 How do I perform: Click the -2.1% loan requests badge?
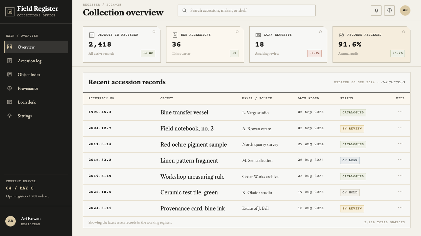click(x=314, y=53)
